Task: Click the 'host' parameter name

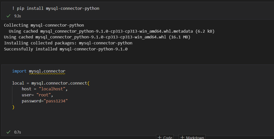Action: pyautogui.click(x=27, y=89)
